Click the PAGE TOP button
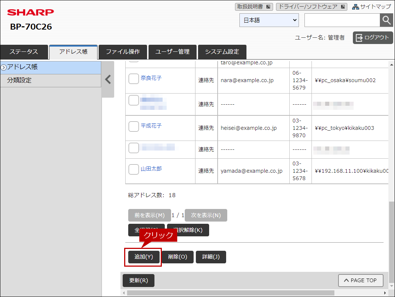 coord(361,281)
